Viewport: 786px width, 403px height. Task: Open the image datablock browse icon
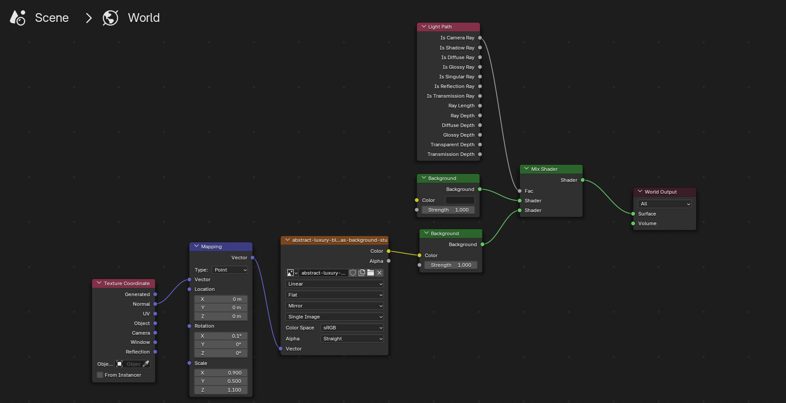coord(292,273)
